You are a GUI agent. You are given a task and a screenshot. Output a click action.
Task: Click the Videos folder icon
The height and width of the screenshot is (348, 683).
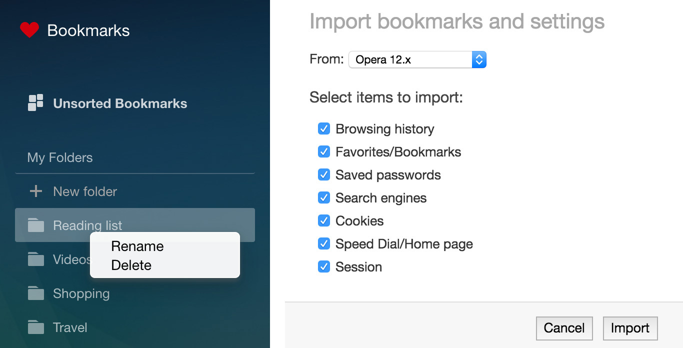coord(35,259)
